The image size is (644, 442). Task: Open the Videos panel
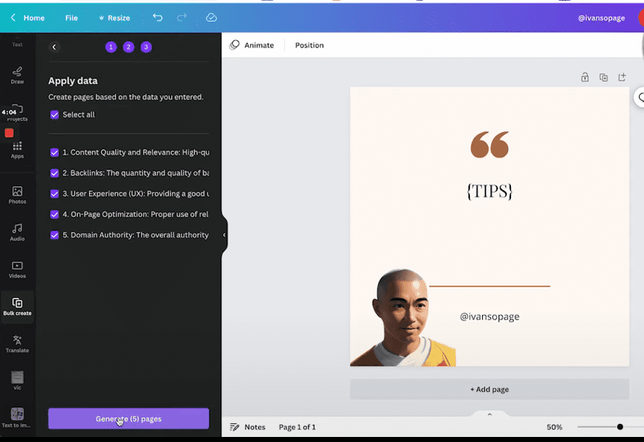(17, 269)
